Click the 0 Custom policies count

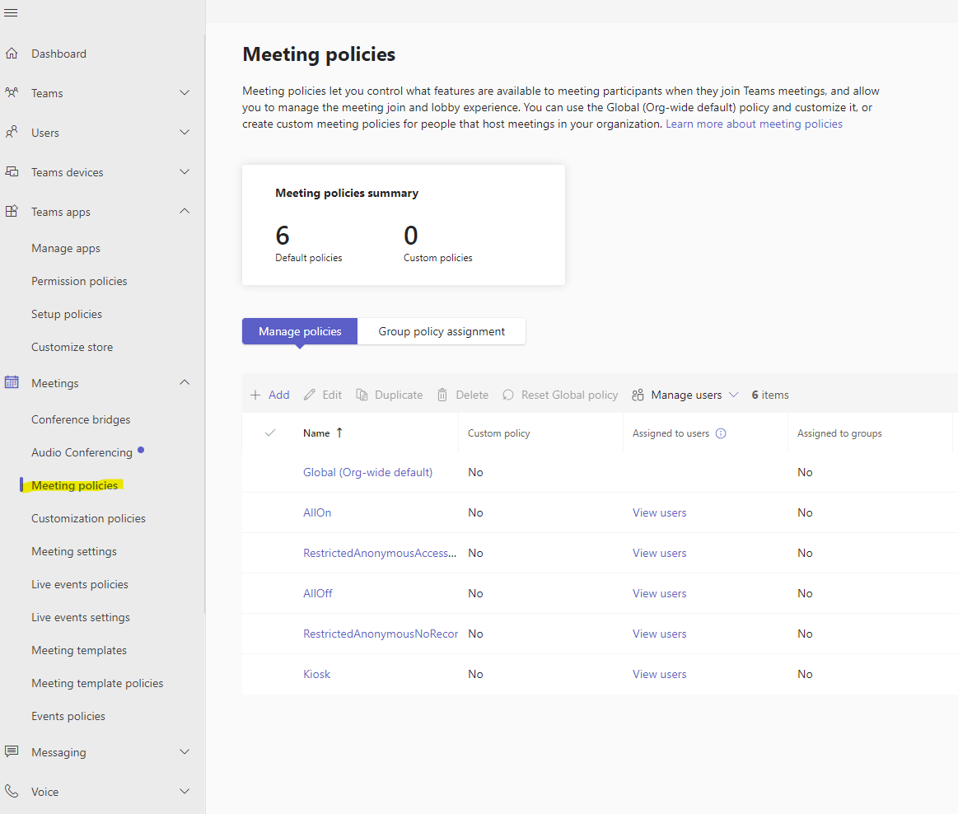[410, 236]
